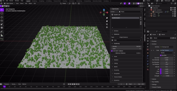
Task: Switch to the Modeling workspace tab
Action: point(34,1)
